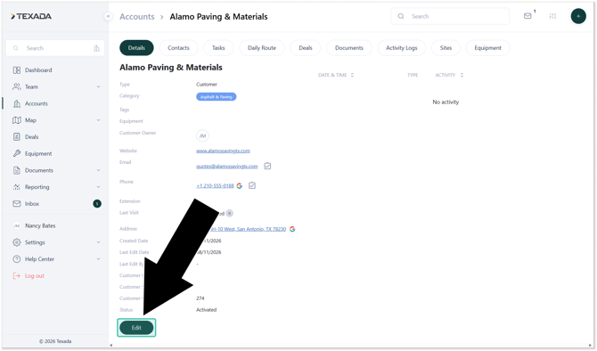The height and width of the screenshot is (351, 597).
Task: Collapse the sidebar with the arrow button
Action: 108,16
